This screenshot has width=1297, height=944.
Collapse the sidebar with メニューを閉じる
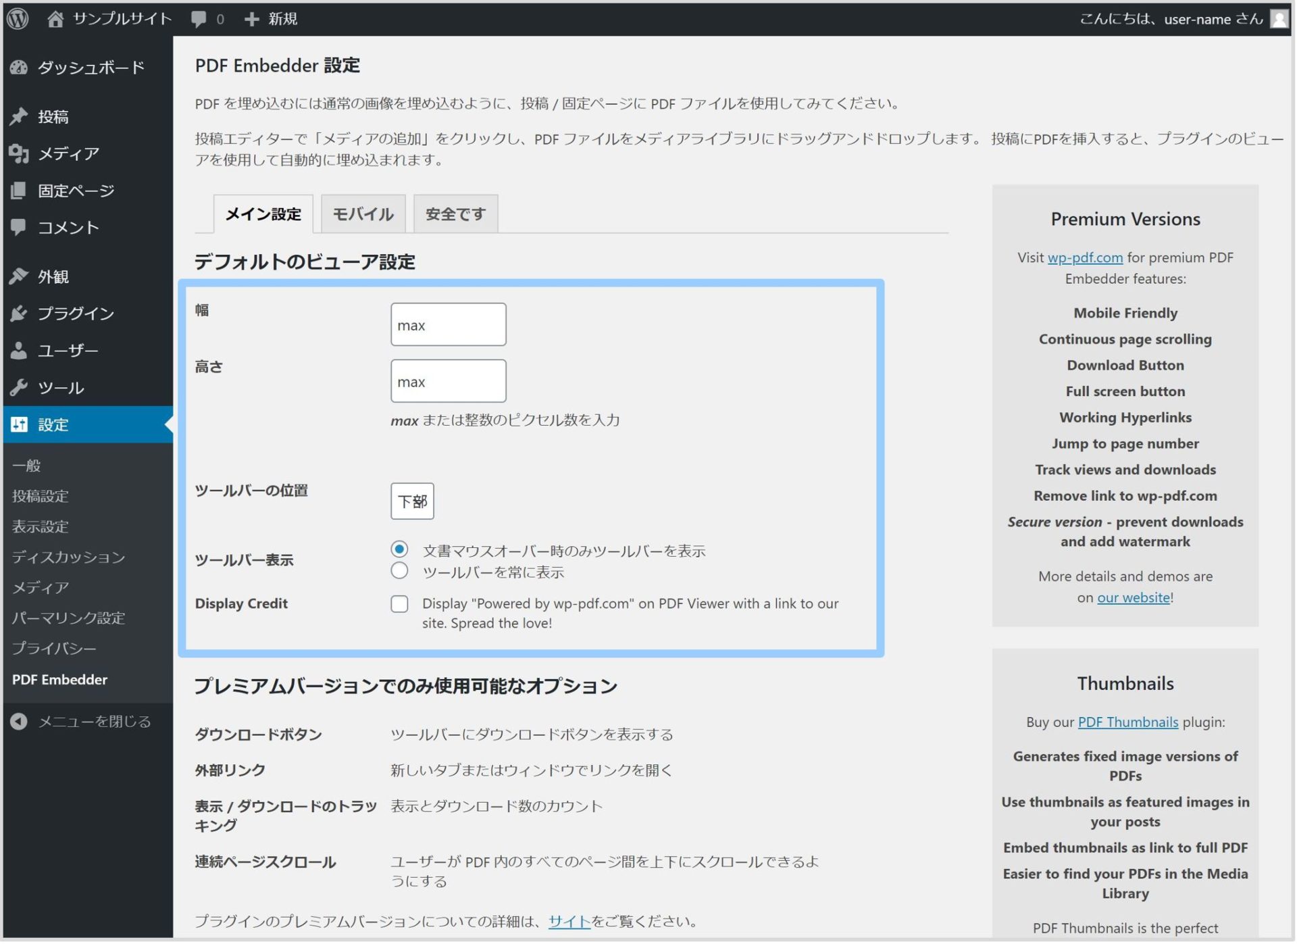coord(81,721)
